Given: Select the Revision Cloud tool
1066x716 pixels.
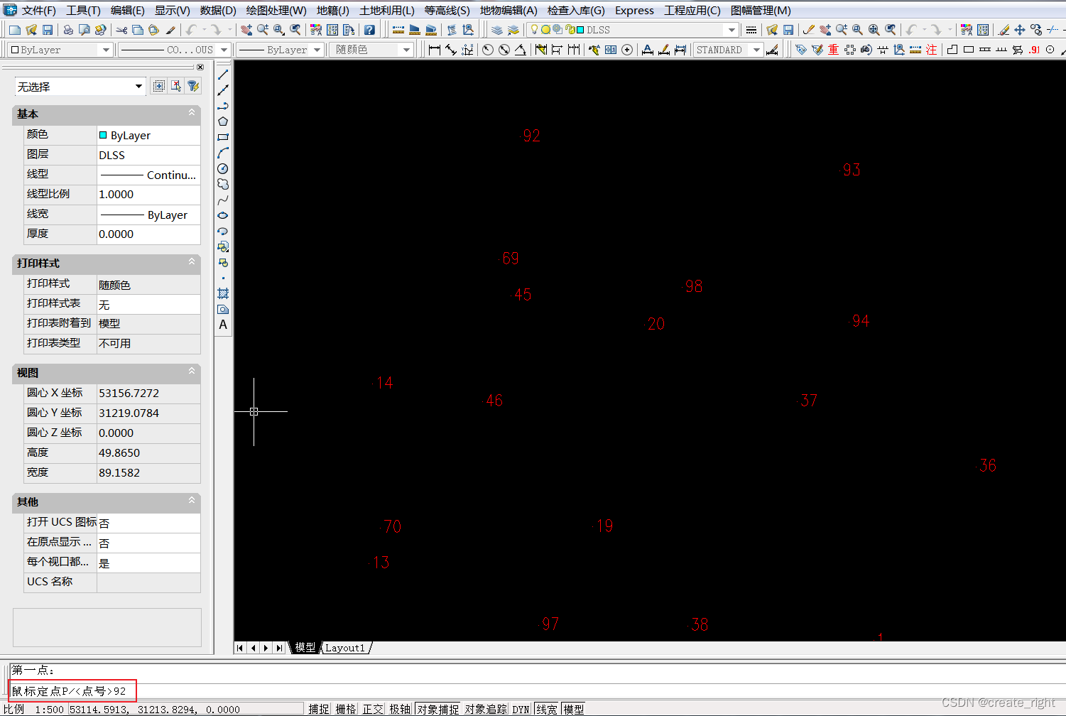Looking at the screenshot, I should point(223,184).
